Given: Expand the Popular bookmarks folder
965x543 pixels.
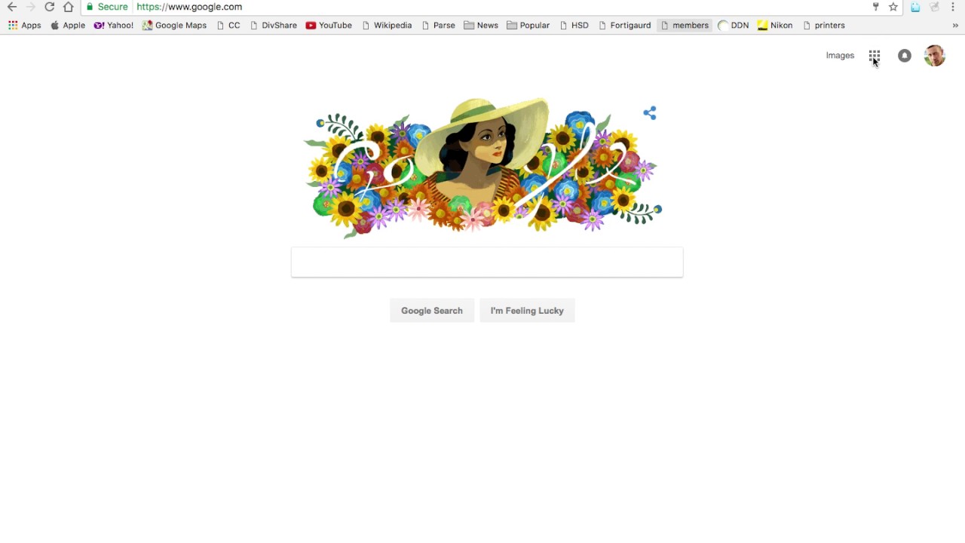Looking at the screenshot, I should point(528,25).
